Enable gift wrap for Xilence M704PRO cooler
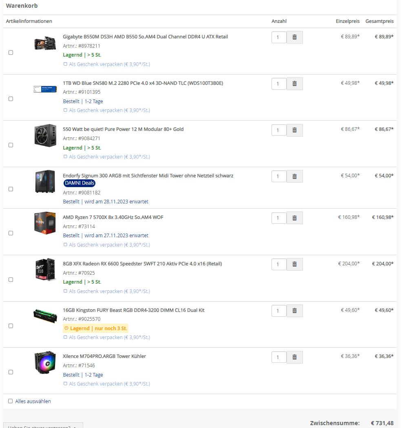Viewport: 402px width, 428px height. click(x=65, y=384)
